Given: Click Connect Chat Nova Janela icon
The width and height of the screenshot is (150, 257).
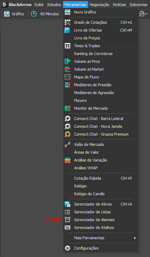Looking at the screenshot, I should click(68, 126).
